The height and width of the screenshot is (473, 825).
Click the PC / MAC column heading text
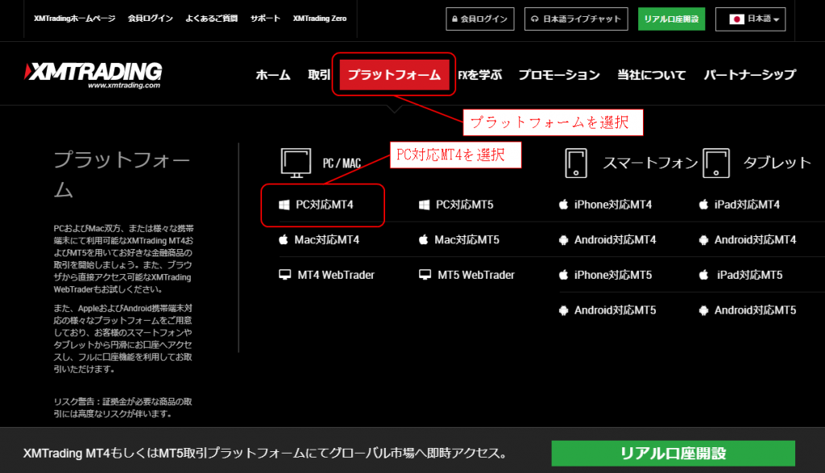click(342, 163)
